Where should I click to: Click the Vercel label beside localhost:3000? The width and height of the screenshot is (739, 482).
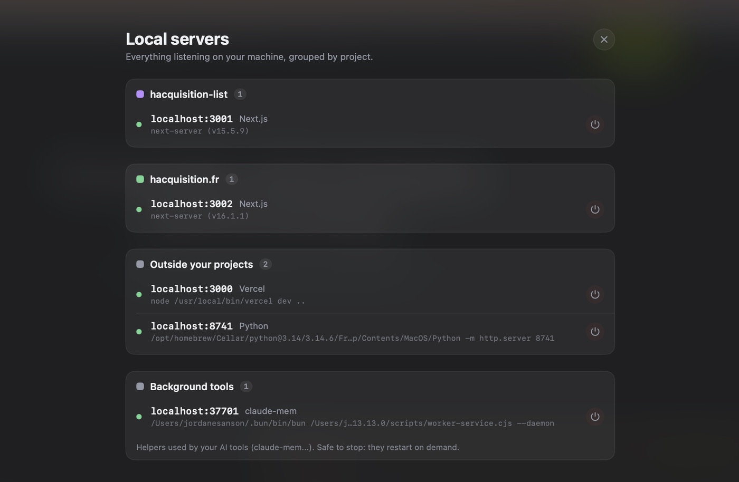(252, 289)
